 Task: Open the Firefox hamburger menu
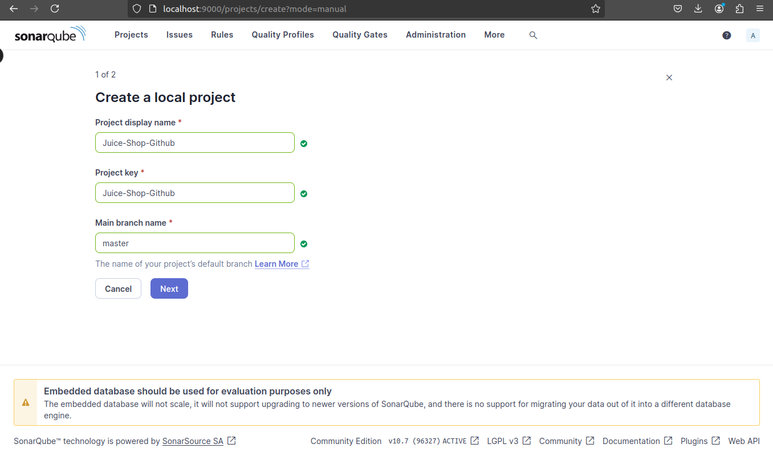tap(760, 9)
